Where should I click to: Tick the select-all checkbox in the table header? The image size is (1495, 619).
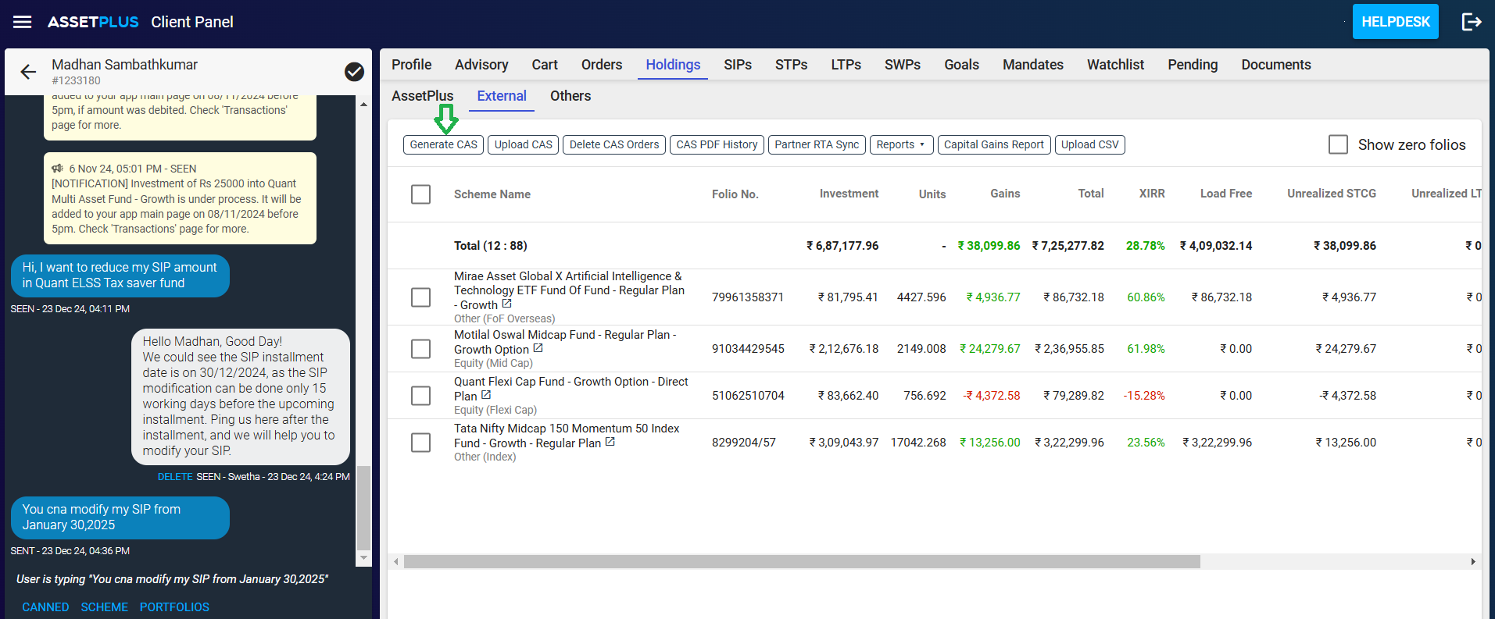(x=420, y=194)
